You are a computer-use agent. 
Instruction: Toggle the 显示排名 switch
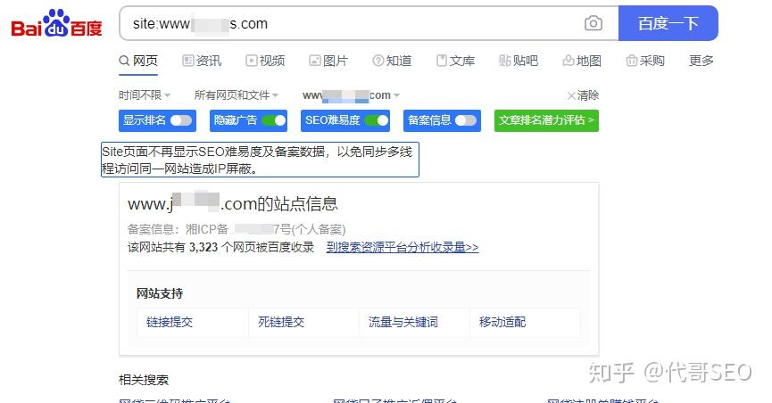click(x=180, y=120)
